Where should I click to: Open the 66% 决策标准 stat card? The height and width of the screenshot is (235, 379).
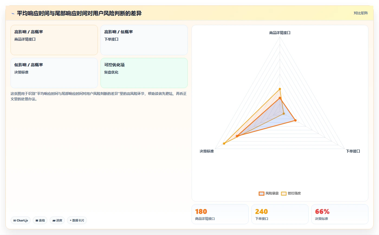pyautogui.click(x=340, y=214)
